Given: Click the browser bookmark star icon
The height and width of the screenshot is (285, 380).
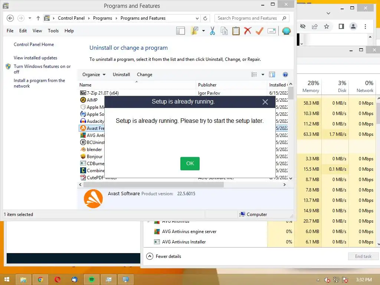Looking at the screenshot, I should (x=327, y=26).
